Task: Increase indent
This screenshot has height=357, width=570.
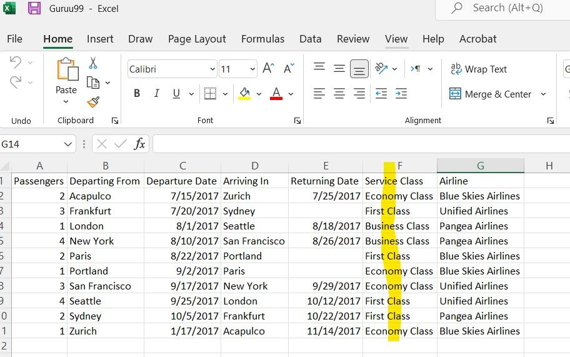Action: 401,93
